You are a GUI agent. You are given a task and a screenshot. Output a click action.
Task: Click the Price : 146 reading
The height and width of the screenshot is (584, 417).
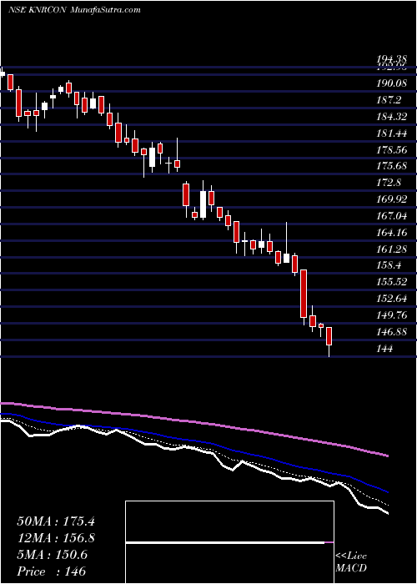point(52,571)
